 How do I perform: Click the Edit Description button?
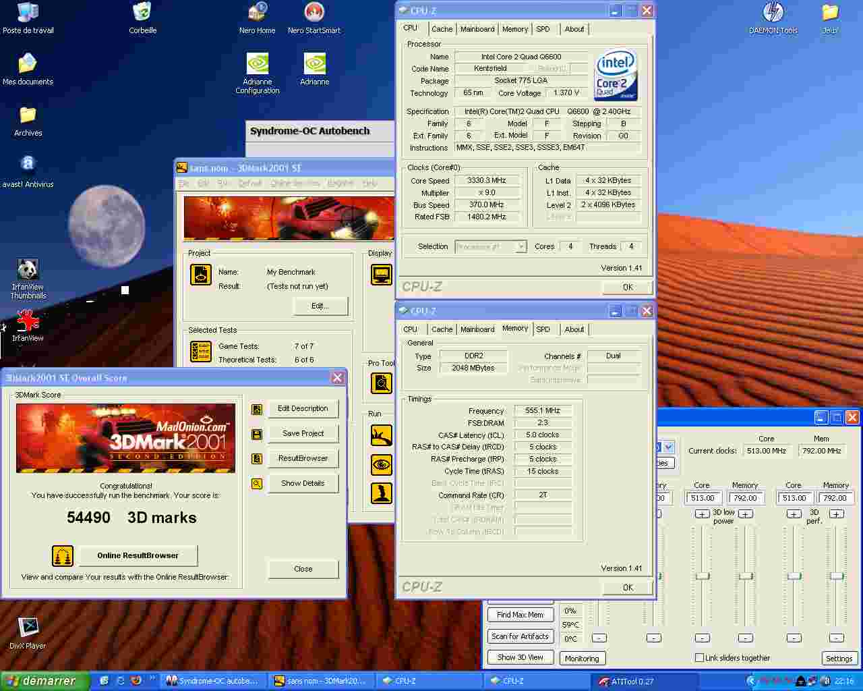(x=303, y=409)
